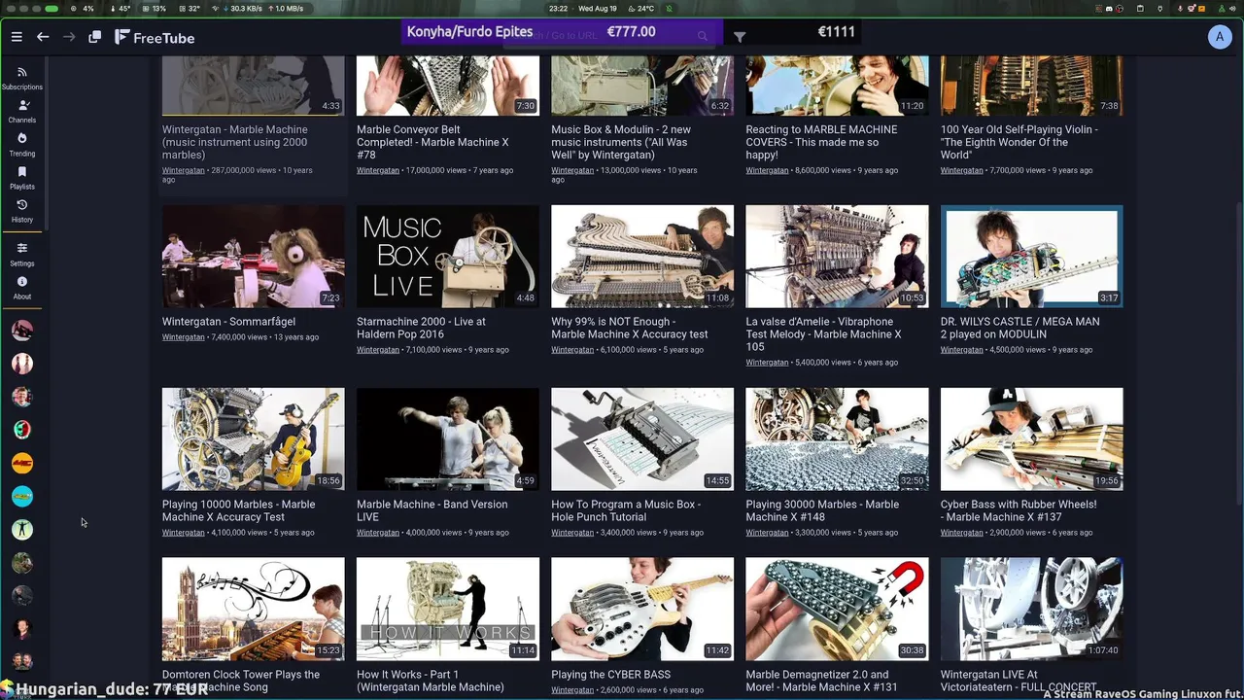
Task: Play the DR. WILYS CASTLE video thumbnail
Action: tap(1032, 257)
